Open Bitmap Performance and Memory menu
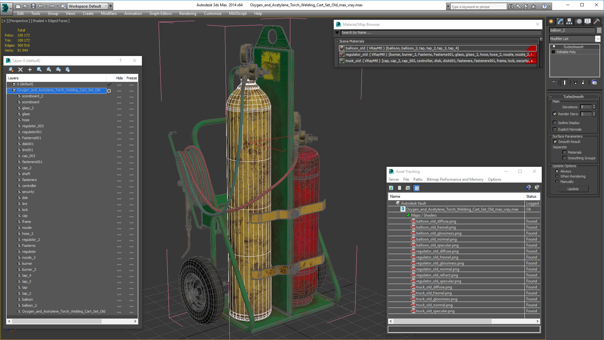Screen dimensions: 604x340 (x=455, y=179)
